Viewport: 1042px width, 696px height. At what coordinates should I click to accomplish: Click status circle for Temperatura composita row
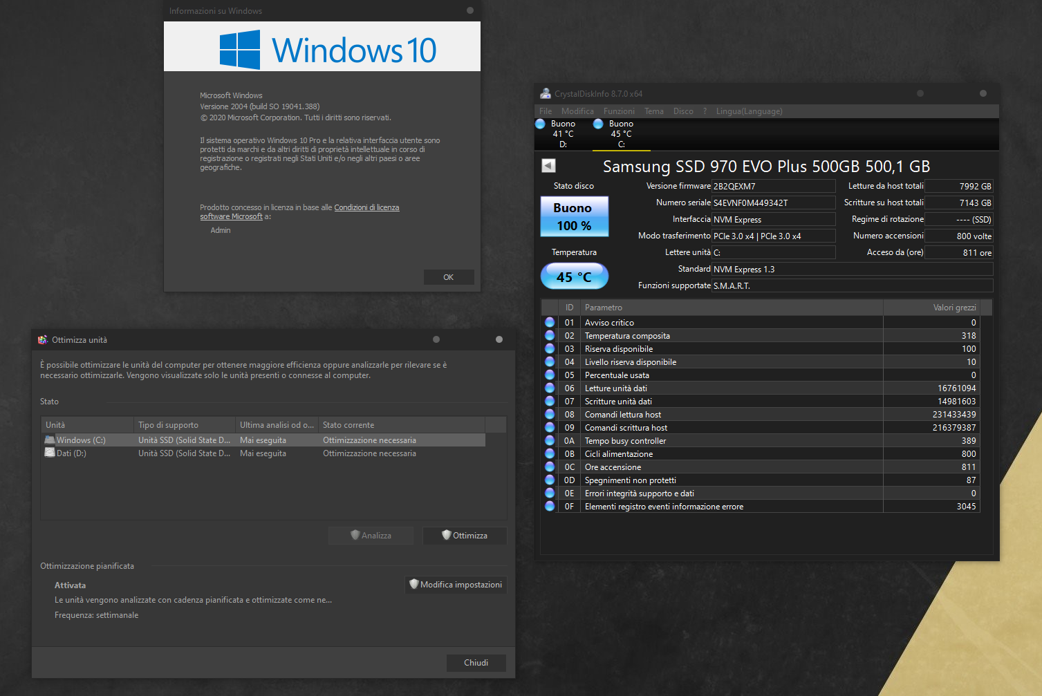tap(550, 335)
